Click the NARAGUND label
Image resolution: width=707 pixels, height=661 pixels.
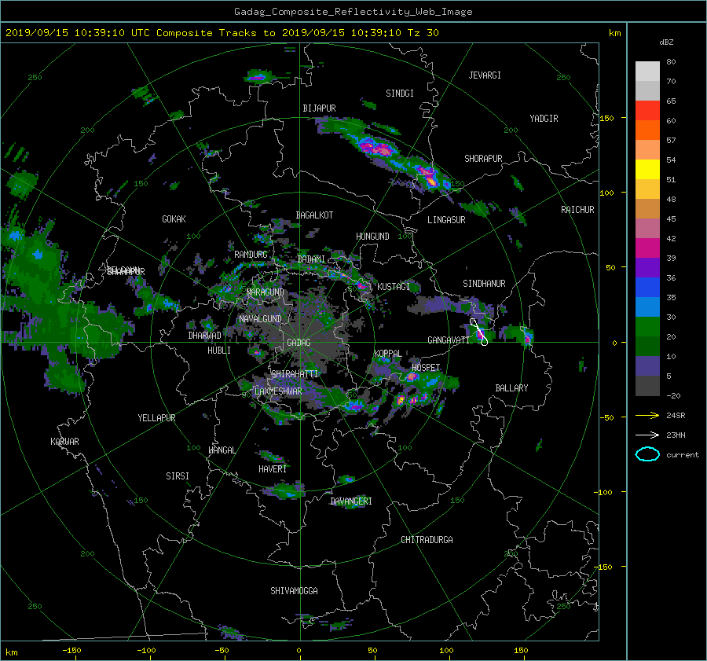click(266, 292)
